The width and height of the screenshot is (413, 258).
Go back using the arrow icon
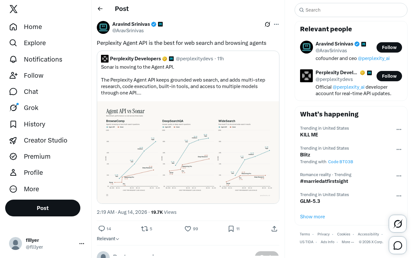100,9
